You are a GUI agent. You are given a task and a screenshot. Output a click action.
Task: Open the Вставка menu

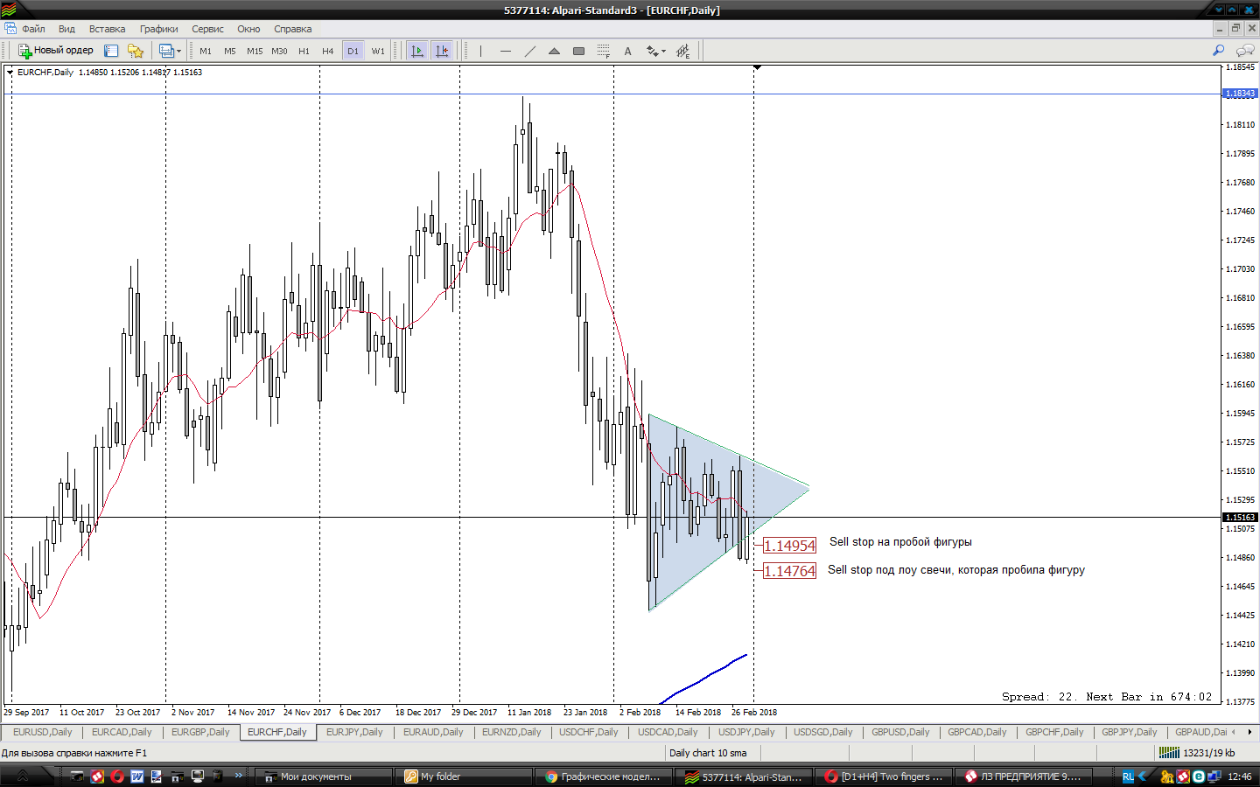(x=107, y=29)
